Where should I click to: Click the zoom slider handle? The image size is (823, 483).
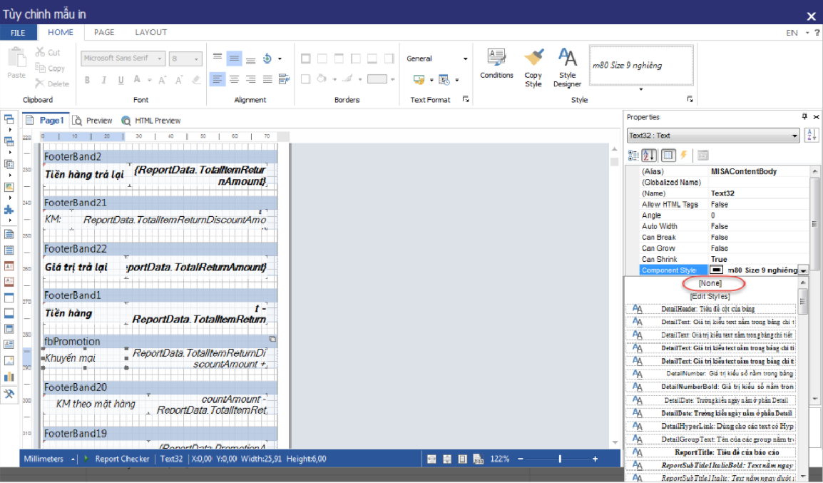560,459
